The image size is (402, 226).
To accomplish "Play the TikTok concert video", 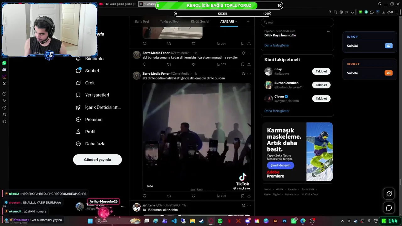I will tap(197, 137).
